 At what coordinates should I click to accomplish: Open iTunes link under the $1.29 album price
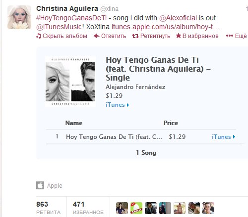tap(117, 105)
